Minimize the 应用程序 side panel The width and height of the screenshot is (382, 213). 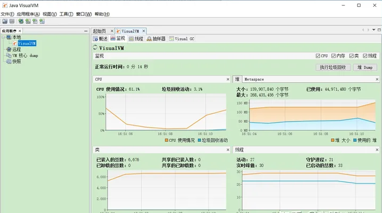point(86,31)
